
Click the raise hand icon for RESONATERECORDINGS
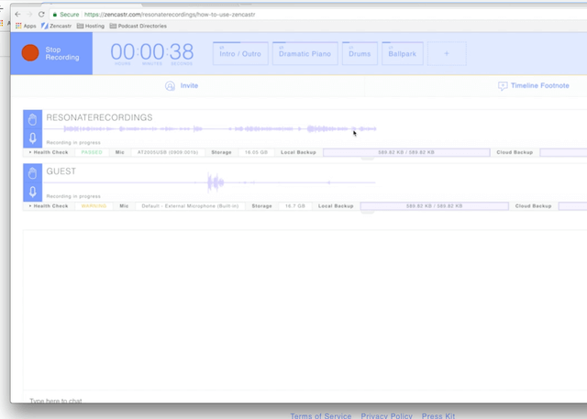coord(32,120)
